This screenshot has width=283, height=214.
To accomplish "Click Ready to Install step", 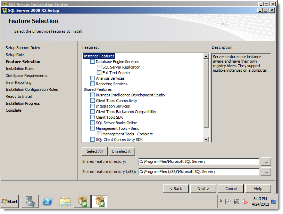I will click(x=19, y=96).
